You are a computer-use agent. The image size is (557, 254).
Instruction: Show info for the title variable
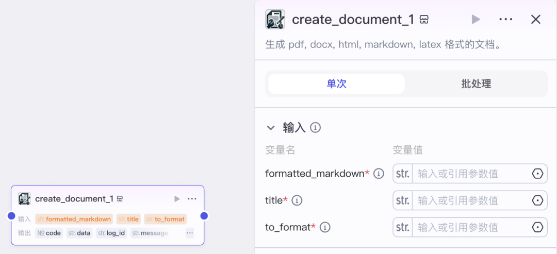pyautogui.click(x=297, y=200)
